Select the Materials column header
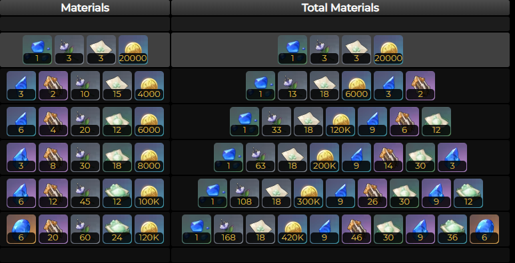 (x=85, y=7)
